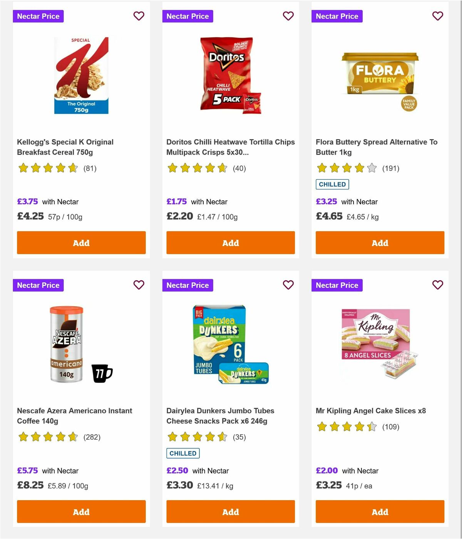
Task: Open the Kellogg's Special K product title
Action: [65, 147]
